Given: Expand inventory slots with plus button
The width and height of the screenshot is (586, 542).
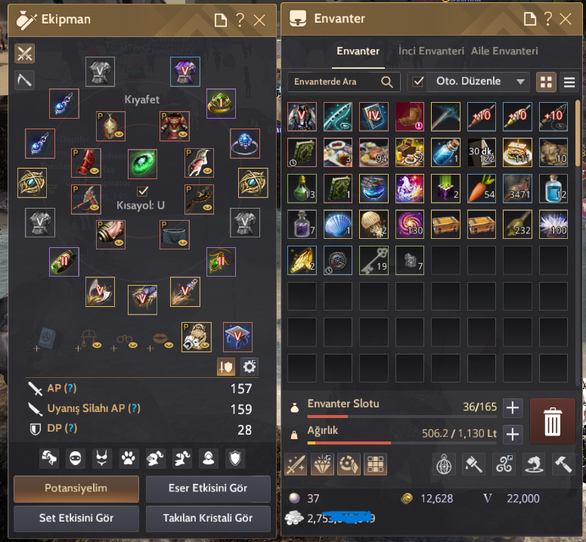Looking at the screenshot, I should click(x=513, y=407).
